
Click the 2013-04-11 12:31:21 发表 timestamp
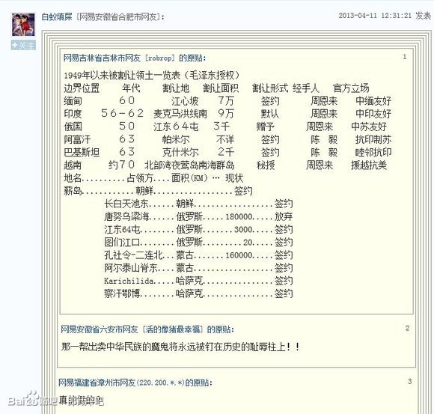pyautogui.click(x=385, y=16)
